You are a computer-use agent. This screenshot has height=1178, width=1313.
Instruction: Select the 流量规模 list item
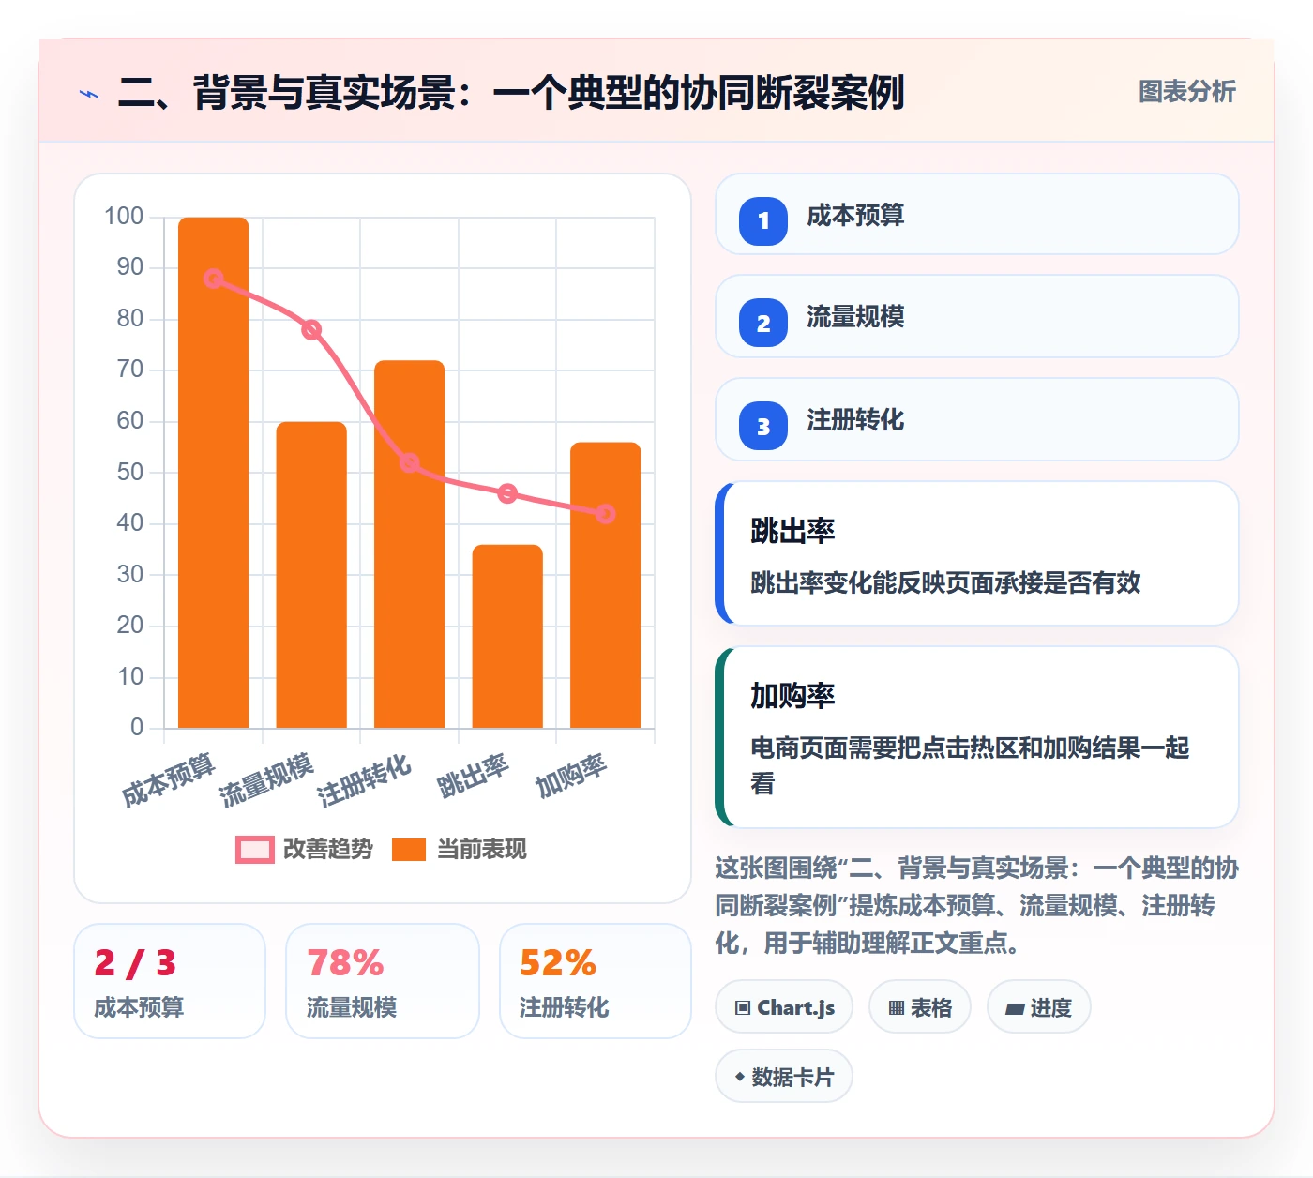[x=977, y=316]
